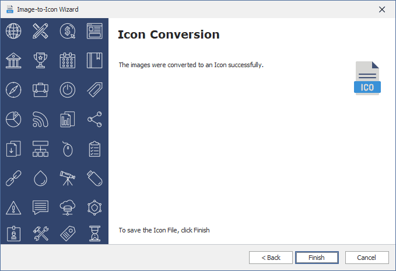This screenshot has height=271, width=396.
Task: Click the briefcase icon
Action: (40, 90)
